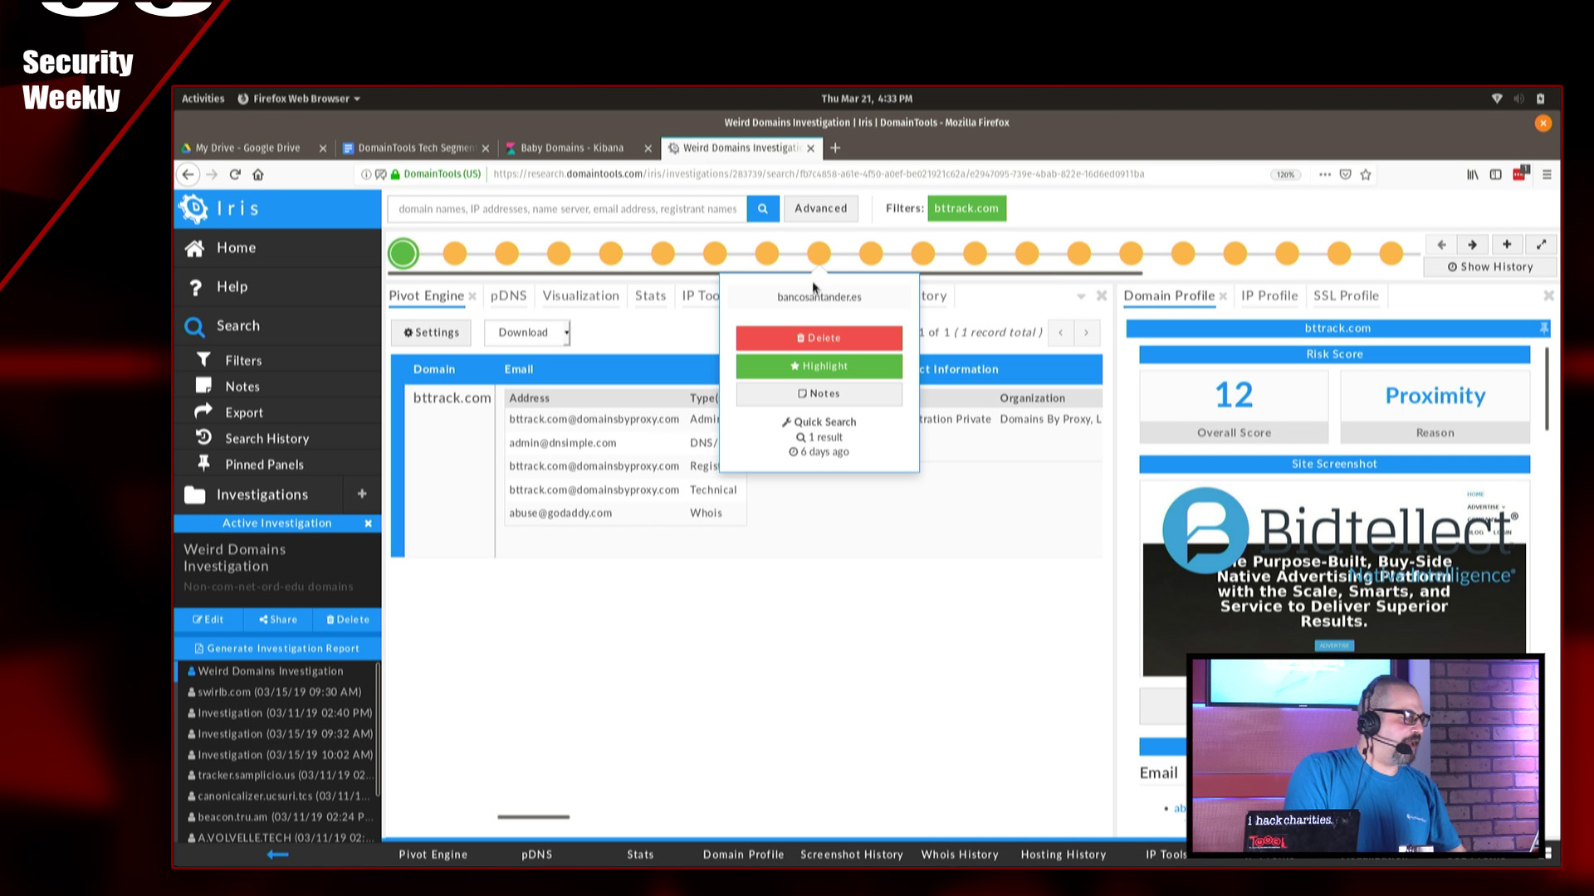This screenshot has height=896, width=1594.
Task: Go to next results page arrow
Action: point(1086,333)
